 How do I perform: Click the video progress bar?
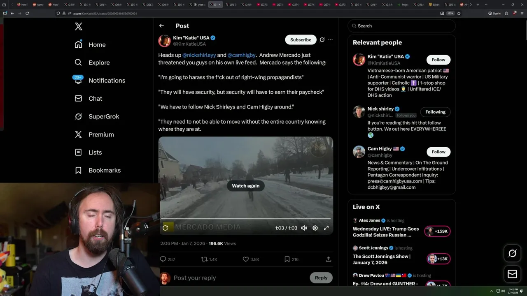246,219
